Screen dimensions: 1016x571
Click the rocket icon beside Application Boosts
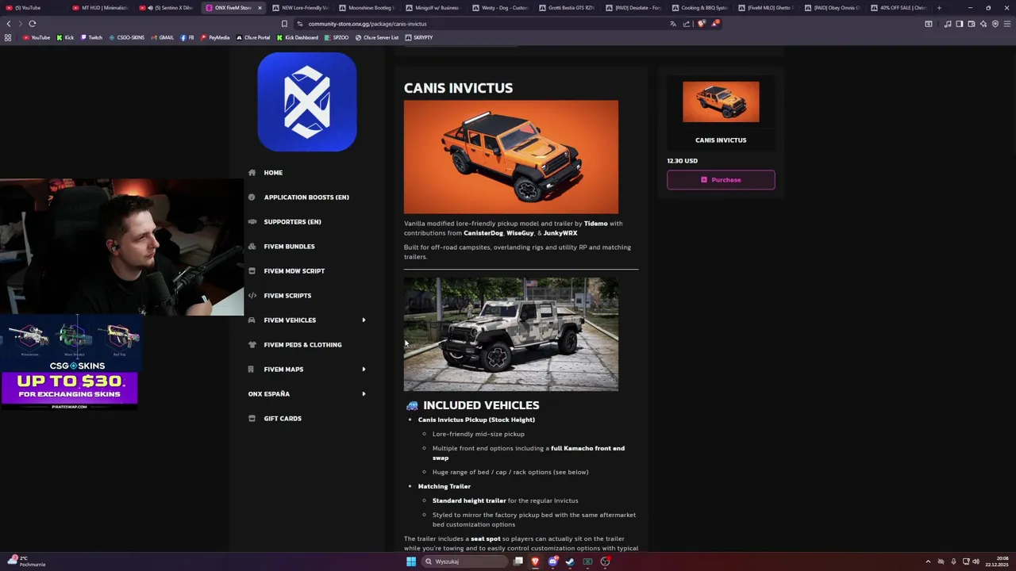coord(252,197)
